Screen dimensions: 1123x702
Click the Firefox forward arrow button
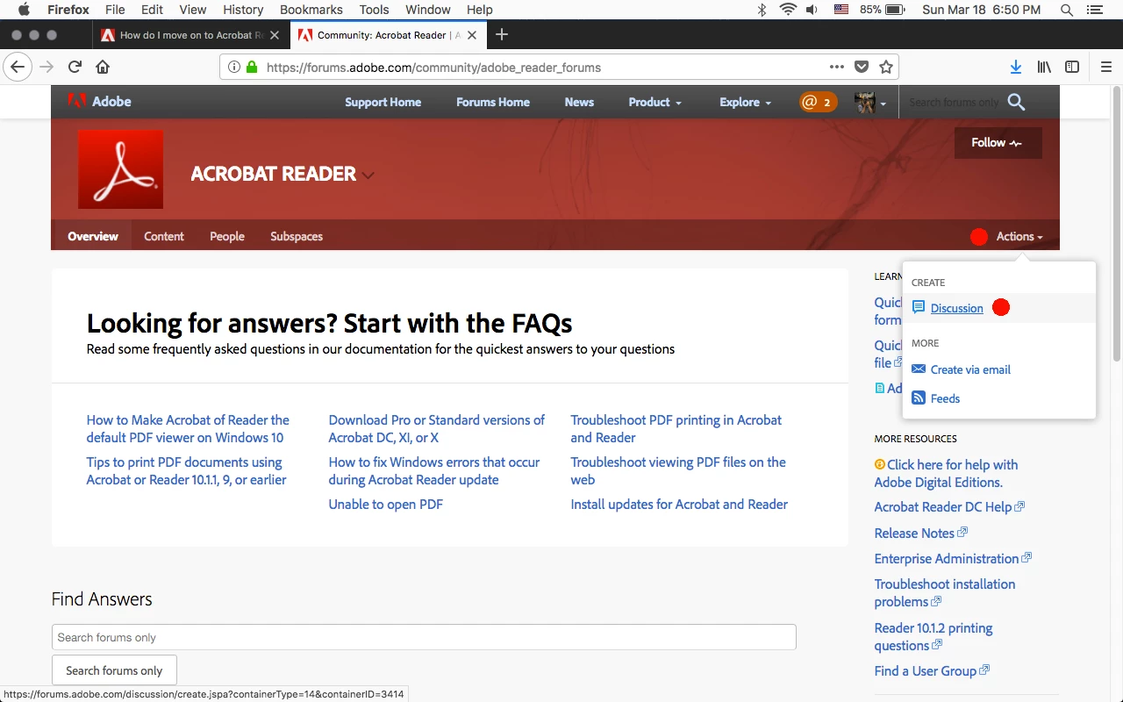tap(46, 67)
